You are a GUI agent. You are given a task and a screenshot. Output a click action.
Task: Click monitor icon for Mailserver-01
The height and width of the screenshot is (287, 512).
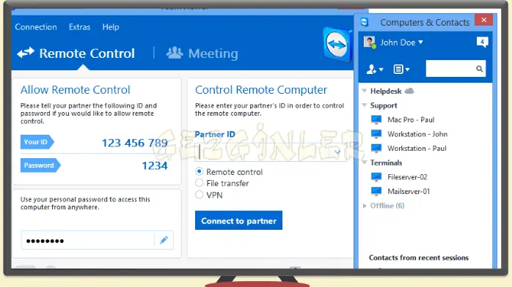click(376, 191)
